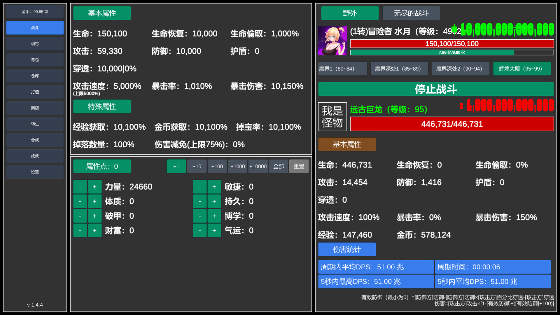Open the 伤害统计 damage statistics

point(347,249)
